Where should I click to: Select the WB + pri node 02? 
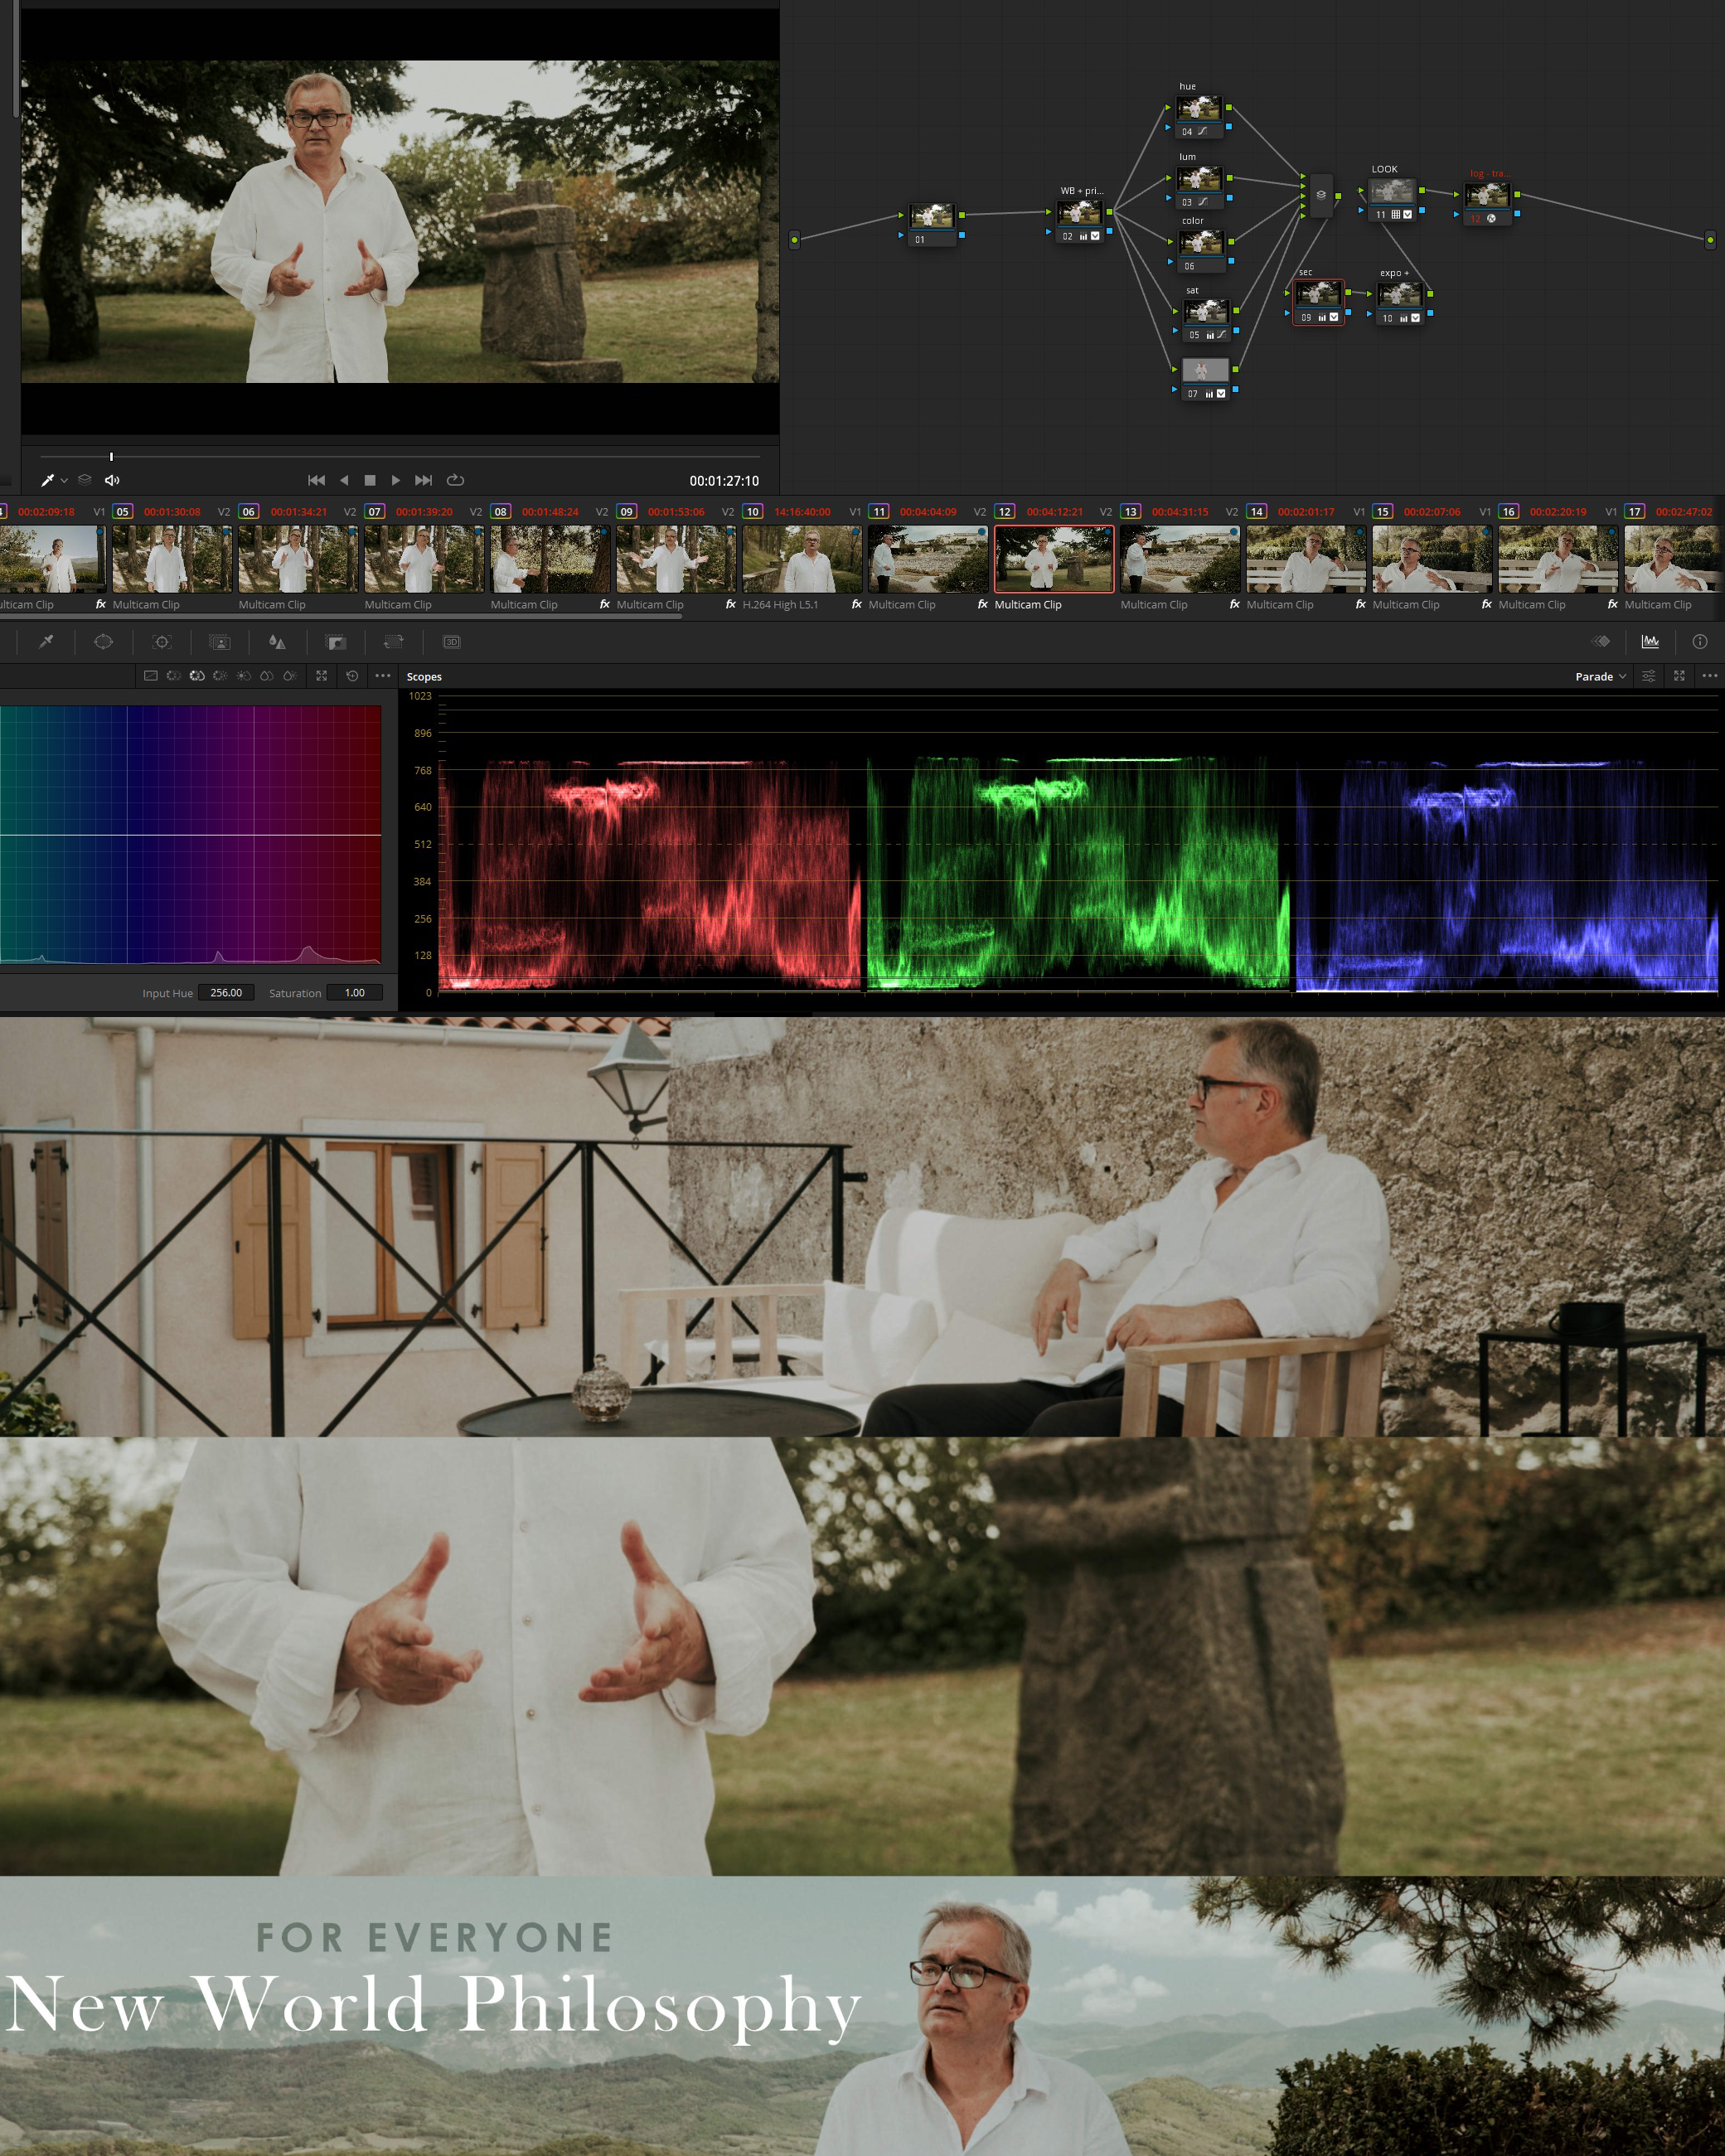coord(1079,212)
